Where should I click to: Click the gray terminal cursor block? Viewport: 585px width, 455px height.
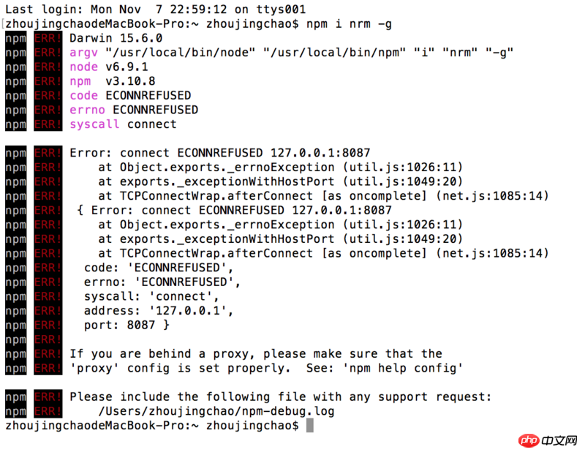(310, 425)
